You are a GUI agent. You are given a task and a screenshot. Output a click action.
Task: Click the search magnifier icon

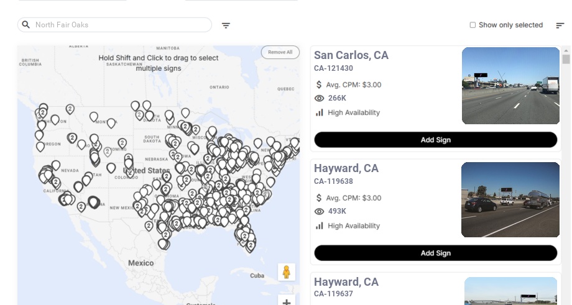[x=26, y=25]
